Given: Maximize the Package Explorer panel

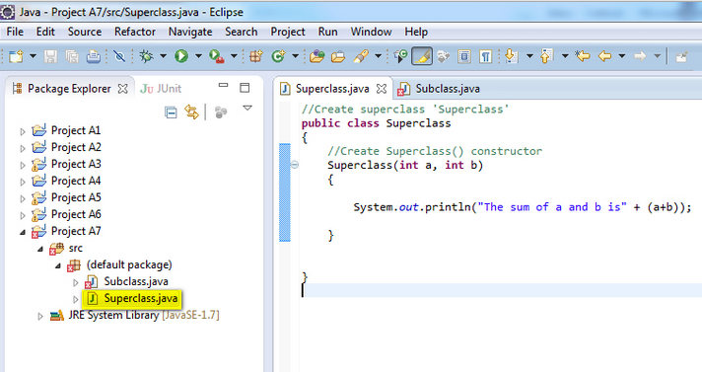Looking at the screenshot, I should click(x=245, y=88).
